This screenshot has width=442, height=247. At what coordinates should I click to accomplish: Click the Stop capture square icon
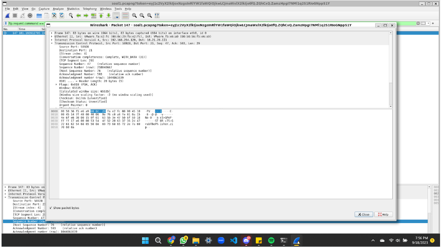[x=15, y=16]
